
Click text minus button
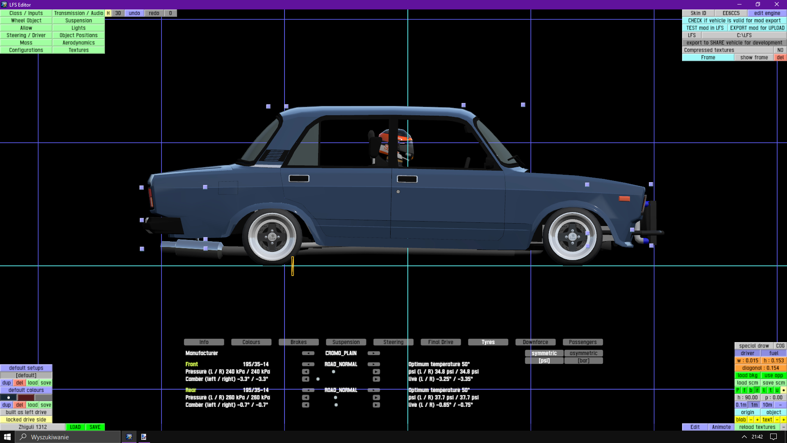pos(777,420)
